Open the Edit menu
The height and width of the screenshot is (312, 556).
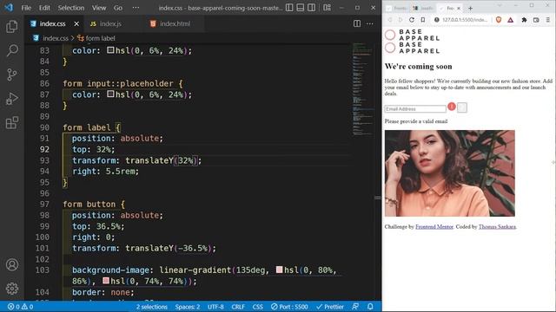tap(44, 8)
